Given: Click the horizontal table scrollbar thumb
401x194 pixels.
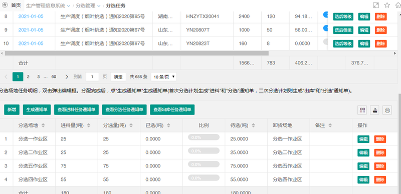Looking at the screenshot, I should click(136, 53).
